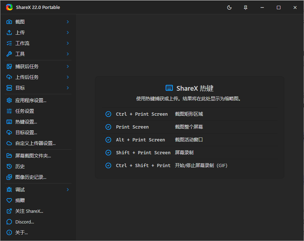Click the sliders icon for 任务设置
Image resolution: width=304 pixels, height=241 pixels.
9,111
